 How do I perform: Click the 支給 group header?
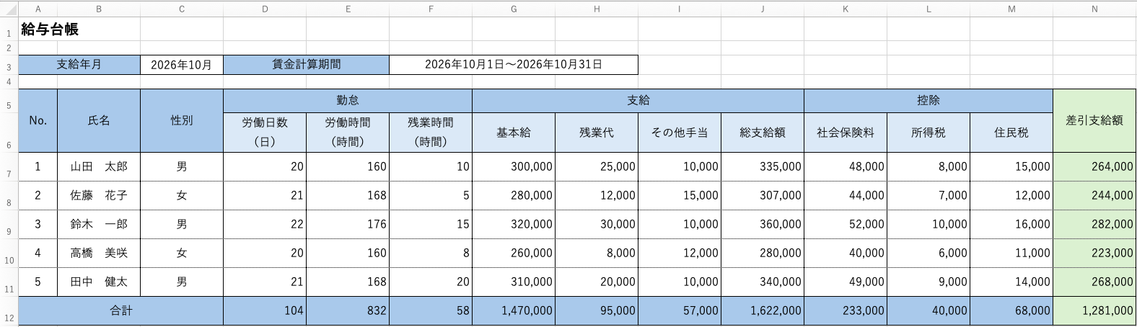pyautogui.click(x=638, y=101)
